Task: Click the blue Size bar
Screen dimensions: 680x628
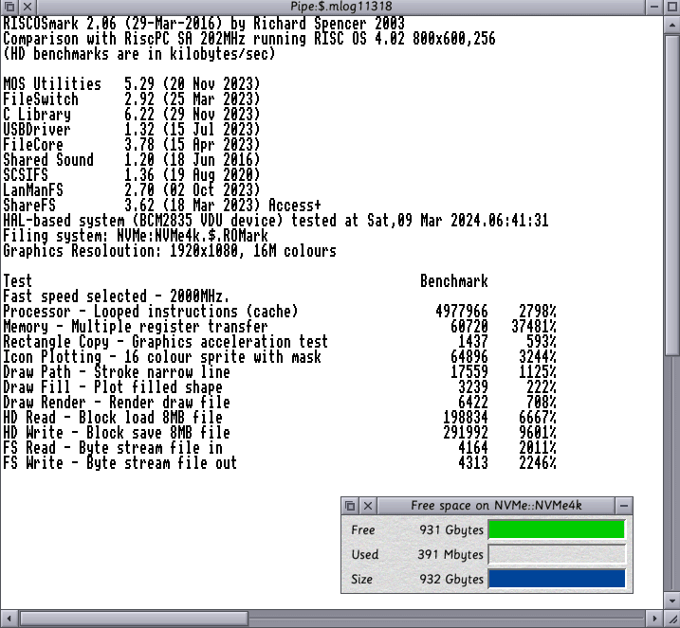Action: click(557, 579)
